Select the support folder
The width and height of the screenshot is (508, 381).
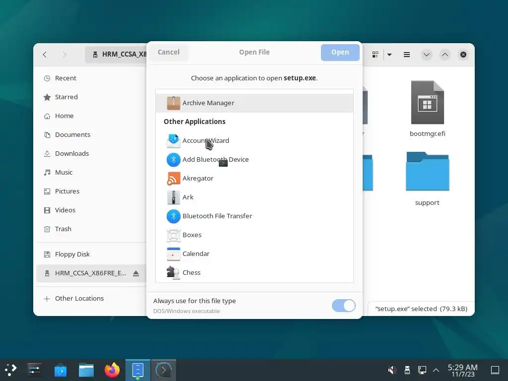[427, 179]
